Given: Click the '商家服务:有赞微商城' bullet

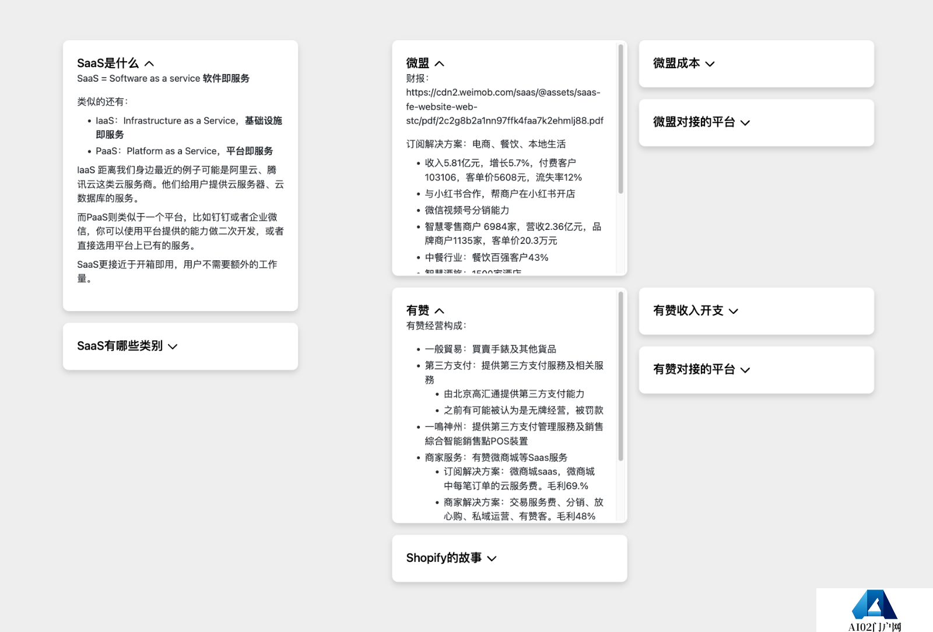Looking at the screenshot, I should [496, 458].
